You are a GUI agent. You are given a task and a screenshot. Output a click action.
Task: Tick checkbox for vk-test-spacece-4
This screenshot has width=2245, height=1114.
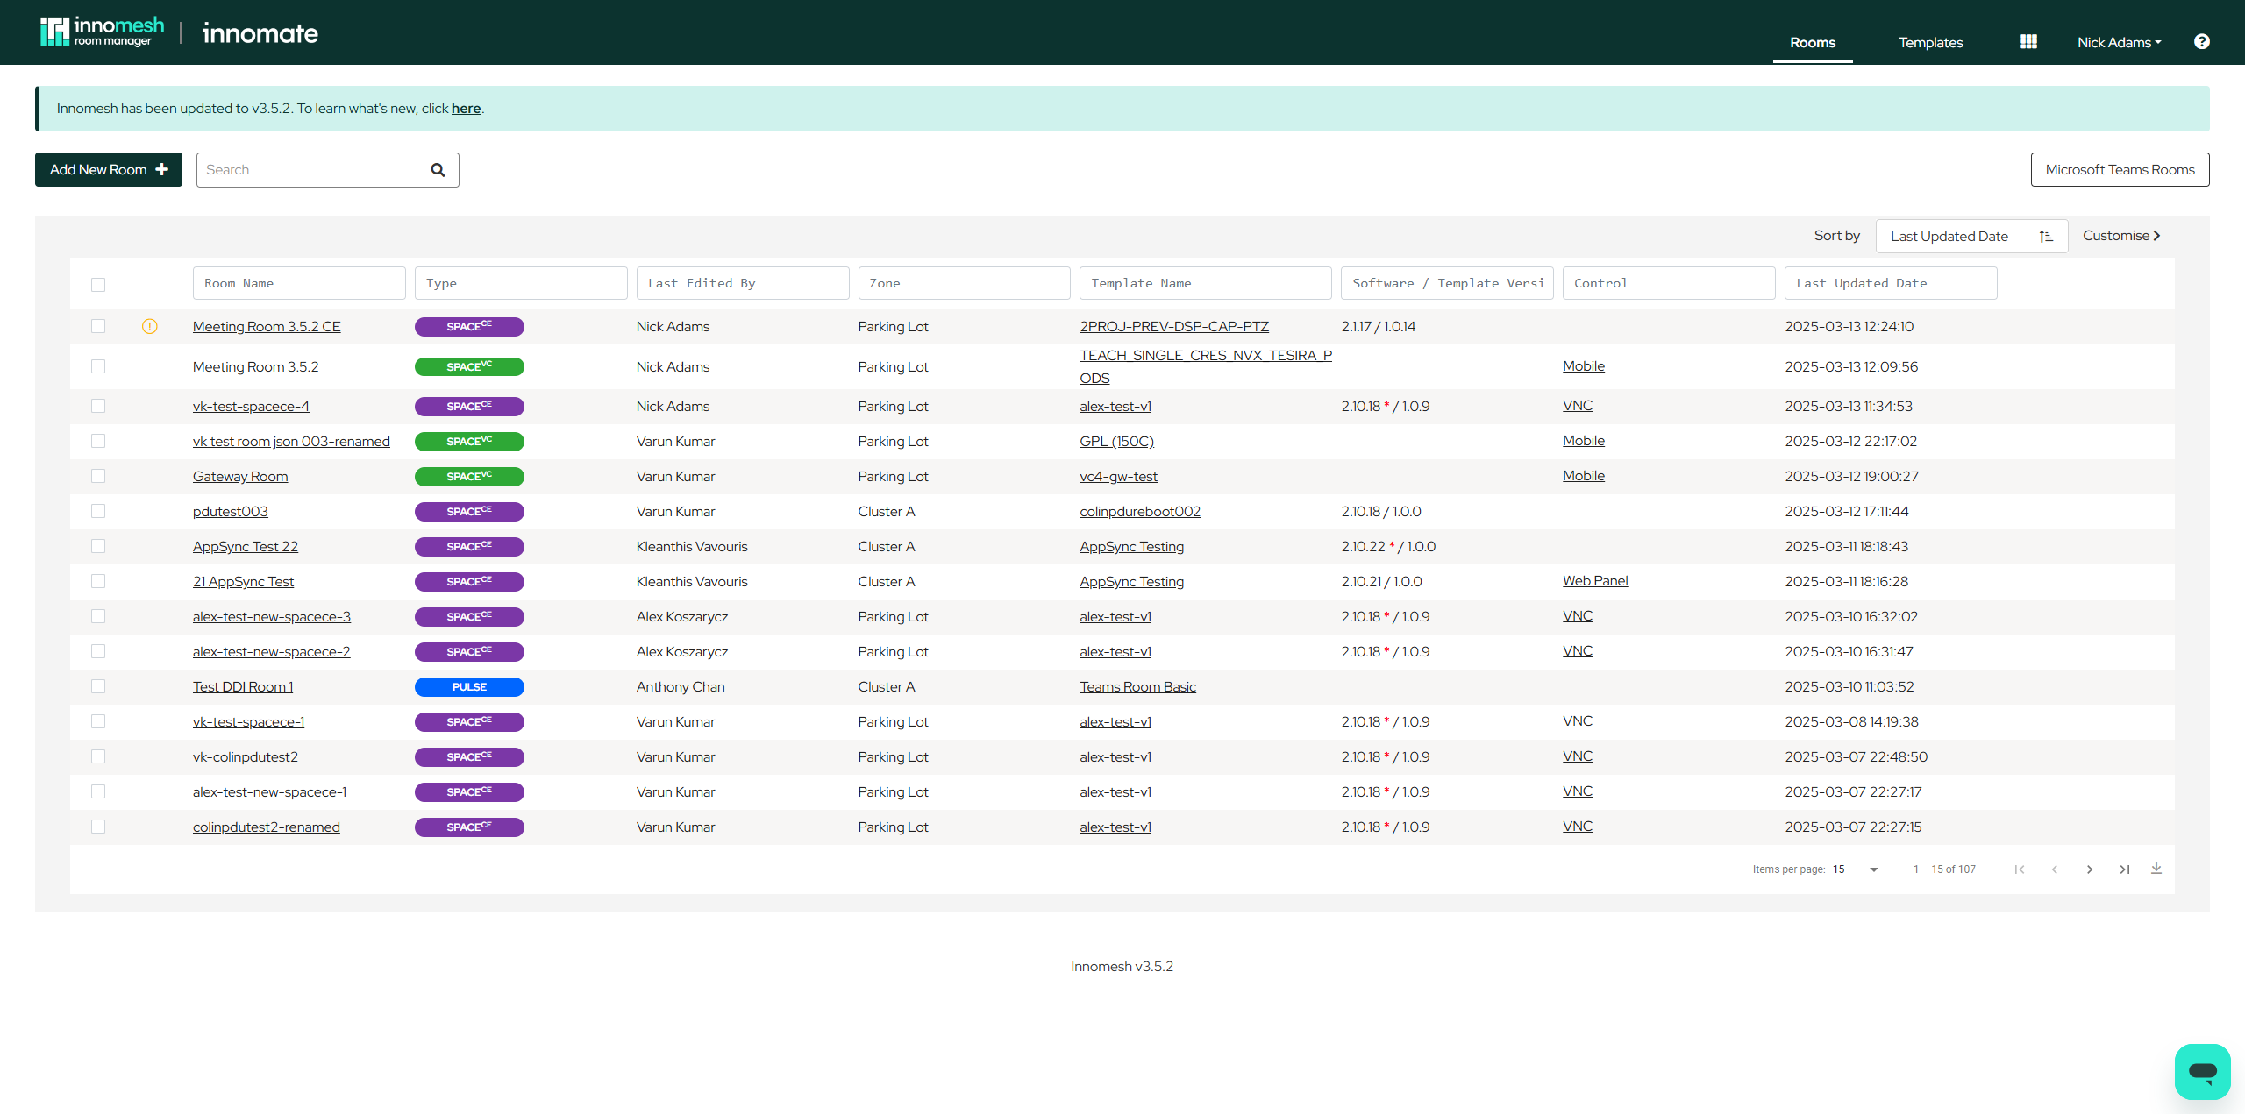coord(98,406)
